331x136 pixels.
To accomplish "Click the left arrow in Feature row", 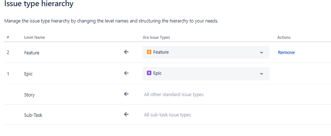I will tap(126, 52).
